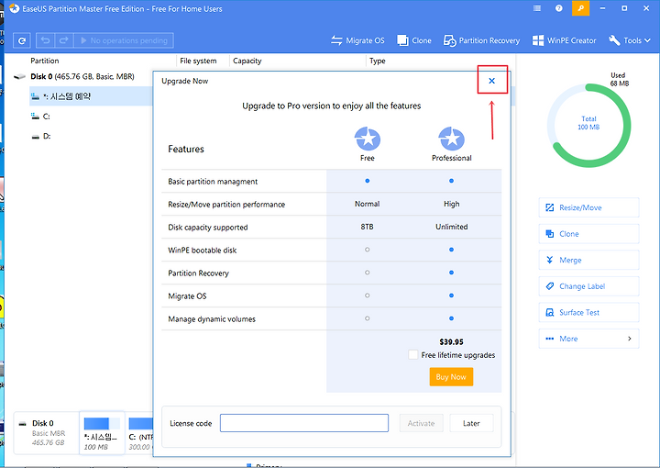Select Clone in right side panel
The image size is (660, 468).
point(588,233)
